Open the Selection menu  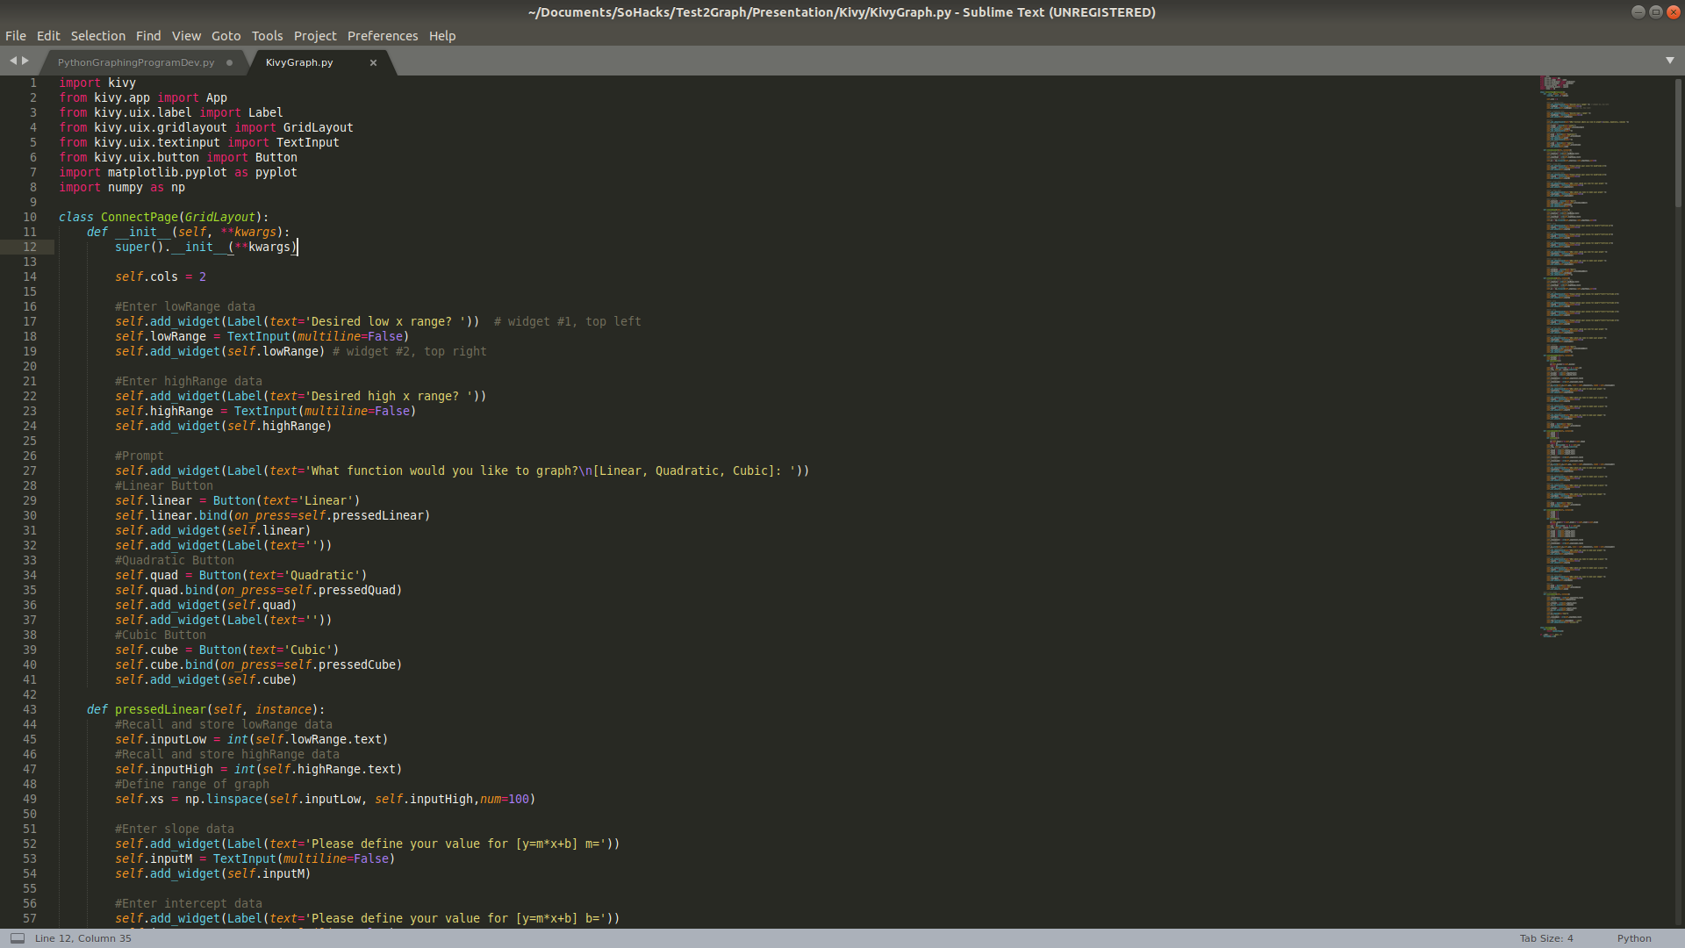(97, 36)
